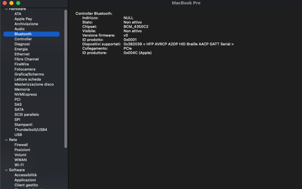Select Volumi under Rete

coord(20,155)
